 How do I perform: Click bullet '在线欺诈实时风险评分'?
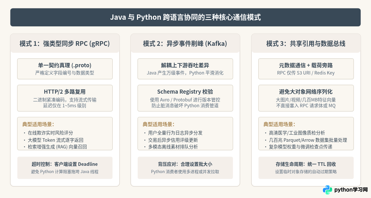(50, 133)
